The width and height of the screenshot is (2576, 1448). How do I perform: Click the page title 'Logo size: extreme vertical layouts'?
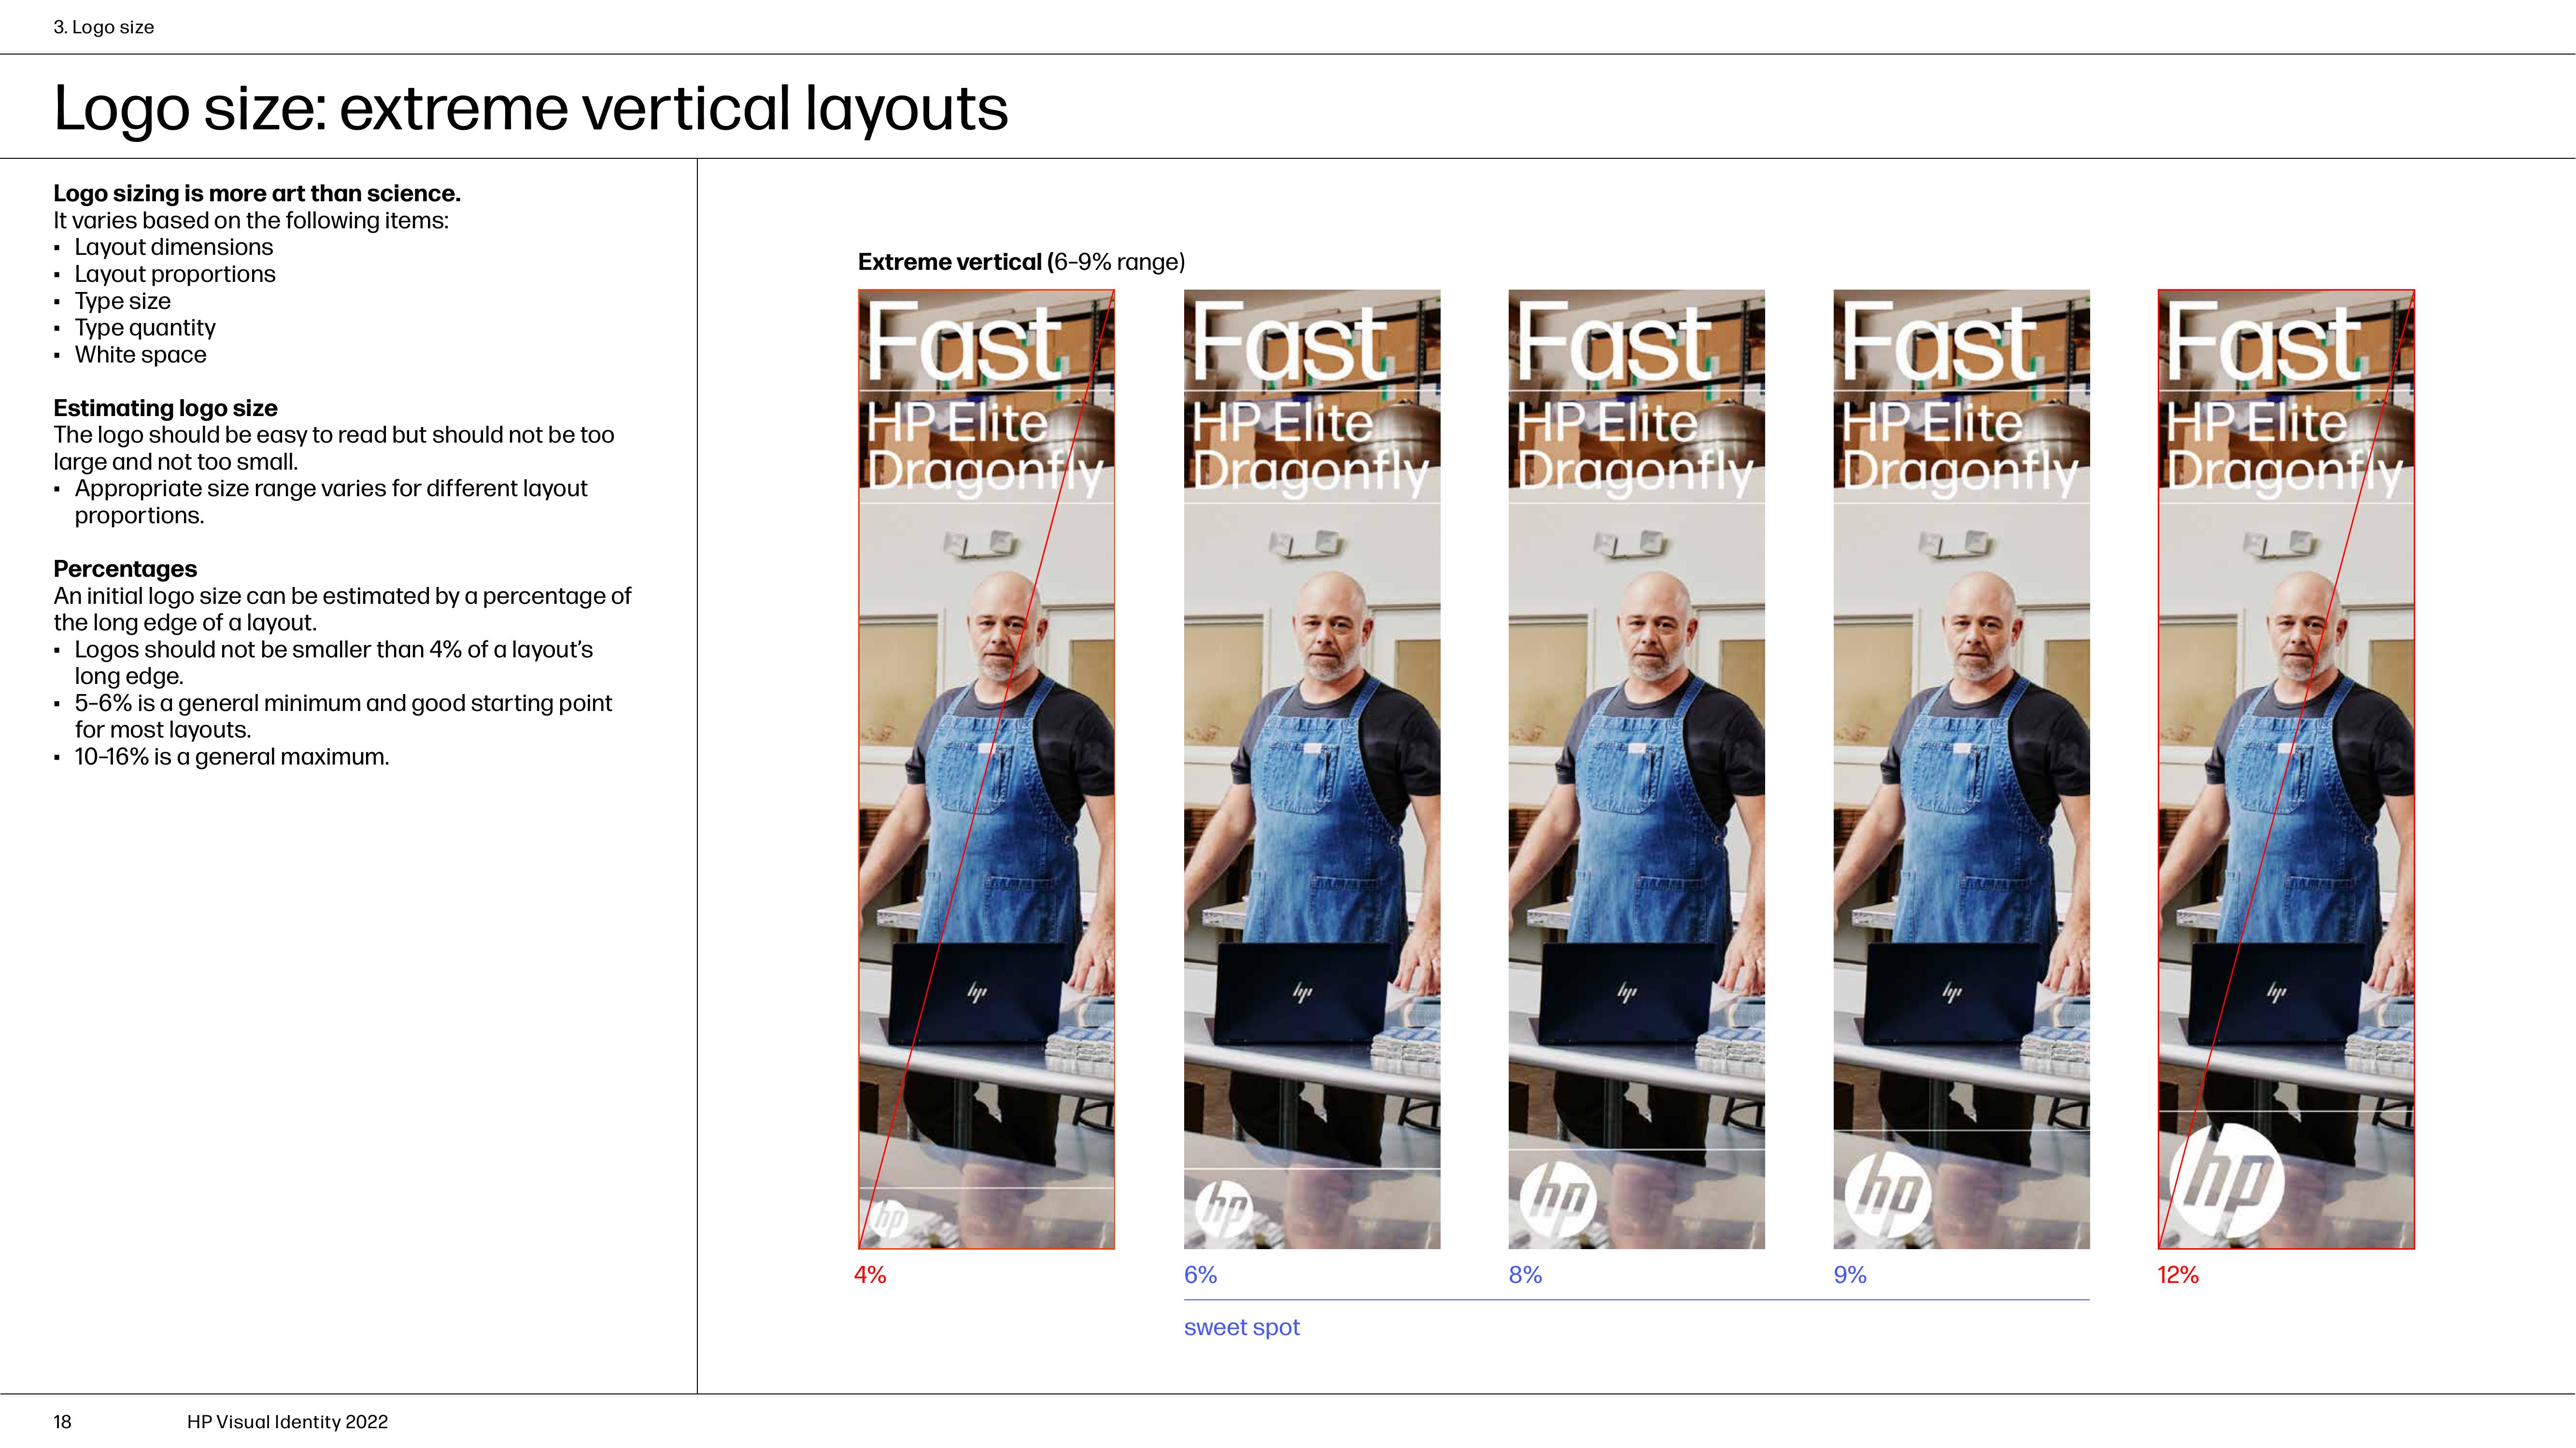[x=531, y=108]
